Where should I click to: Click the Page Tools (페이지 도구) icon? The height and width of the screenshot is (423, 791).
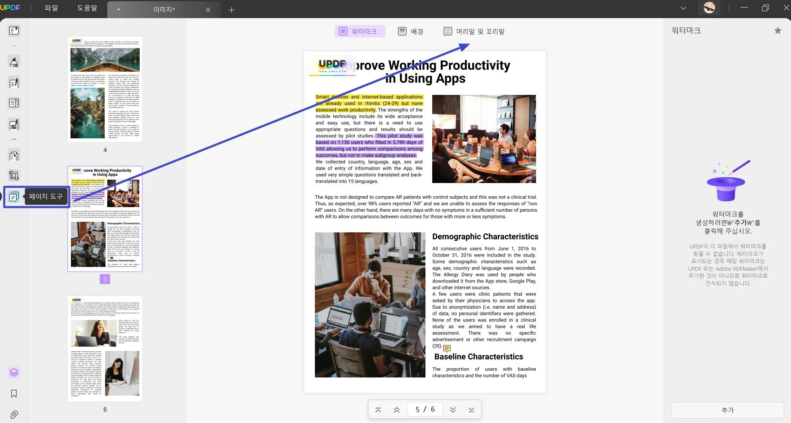14,197
